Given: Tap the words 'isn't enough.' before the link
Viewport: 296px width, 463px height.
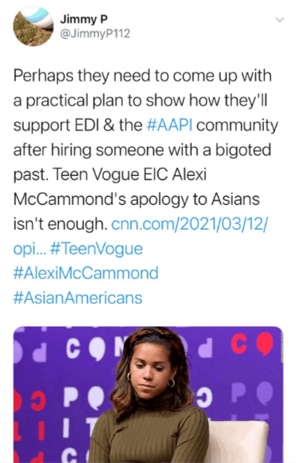Looking at the screenshot, I should point(60,224).
